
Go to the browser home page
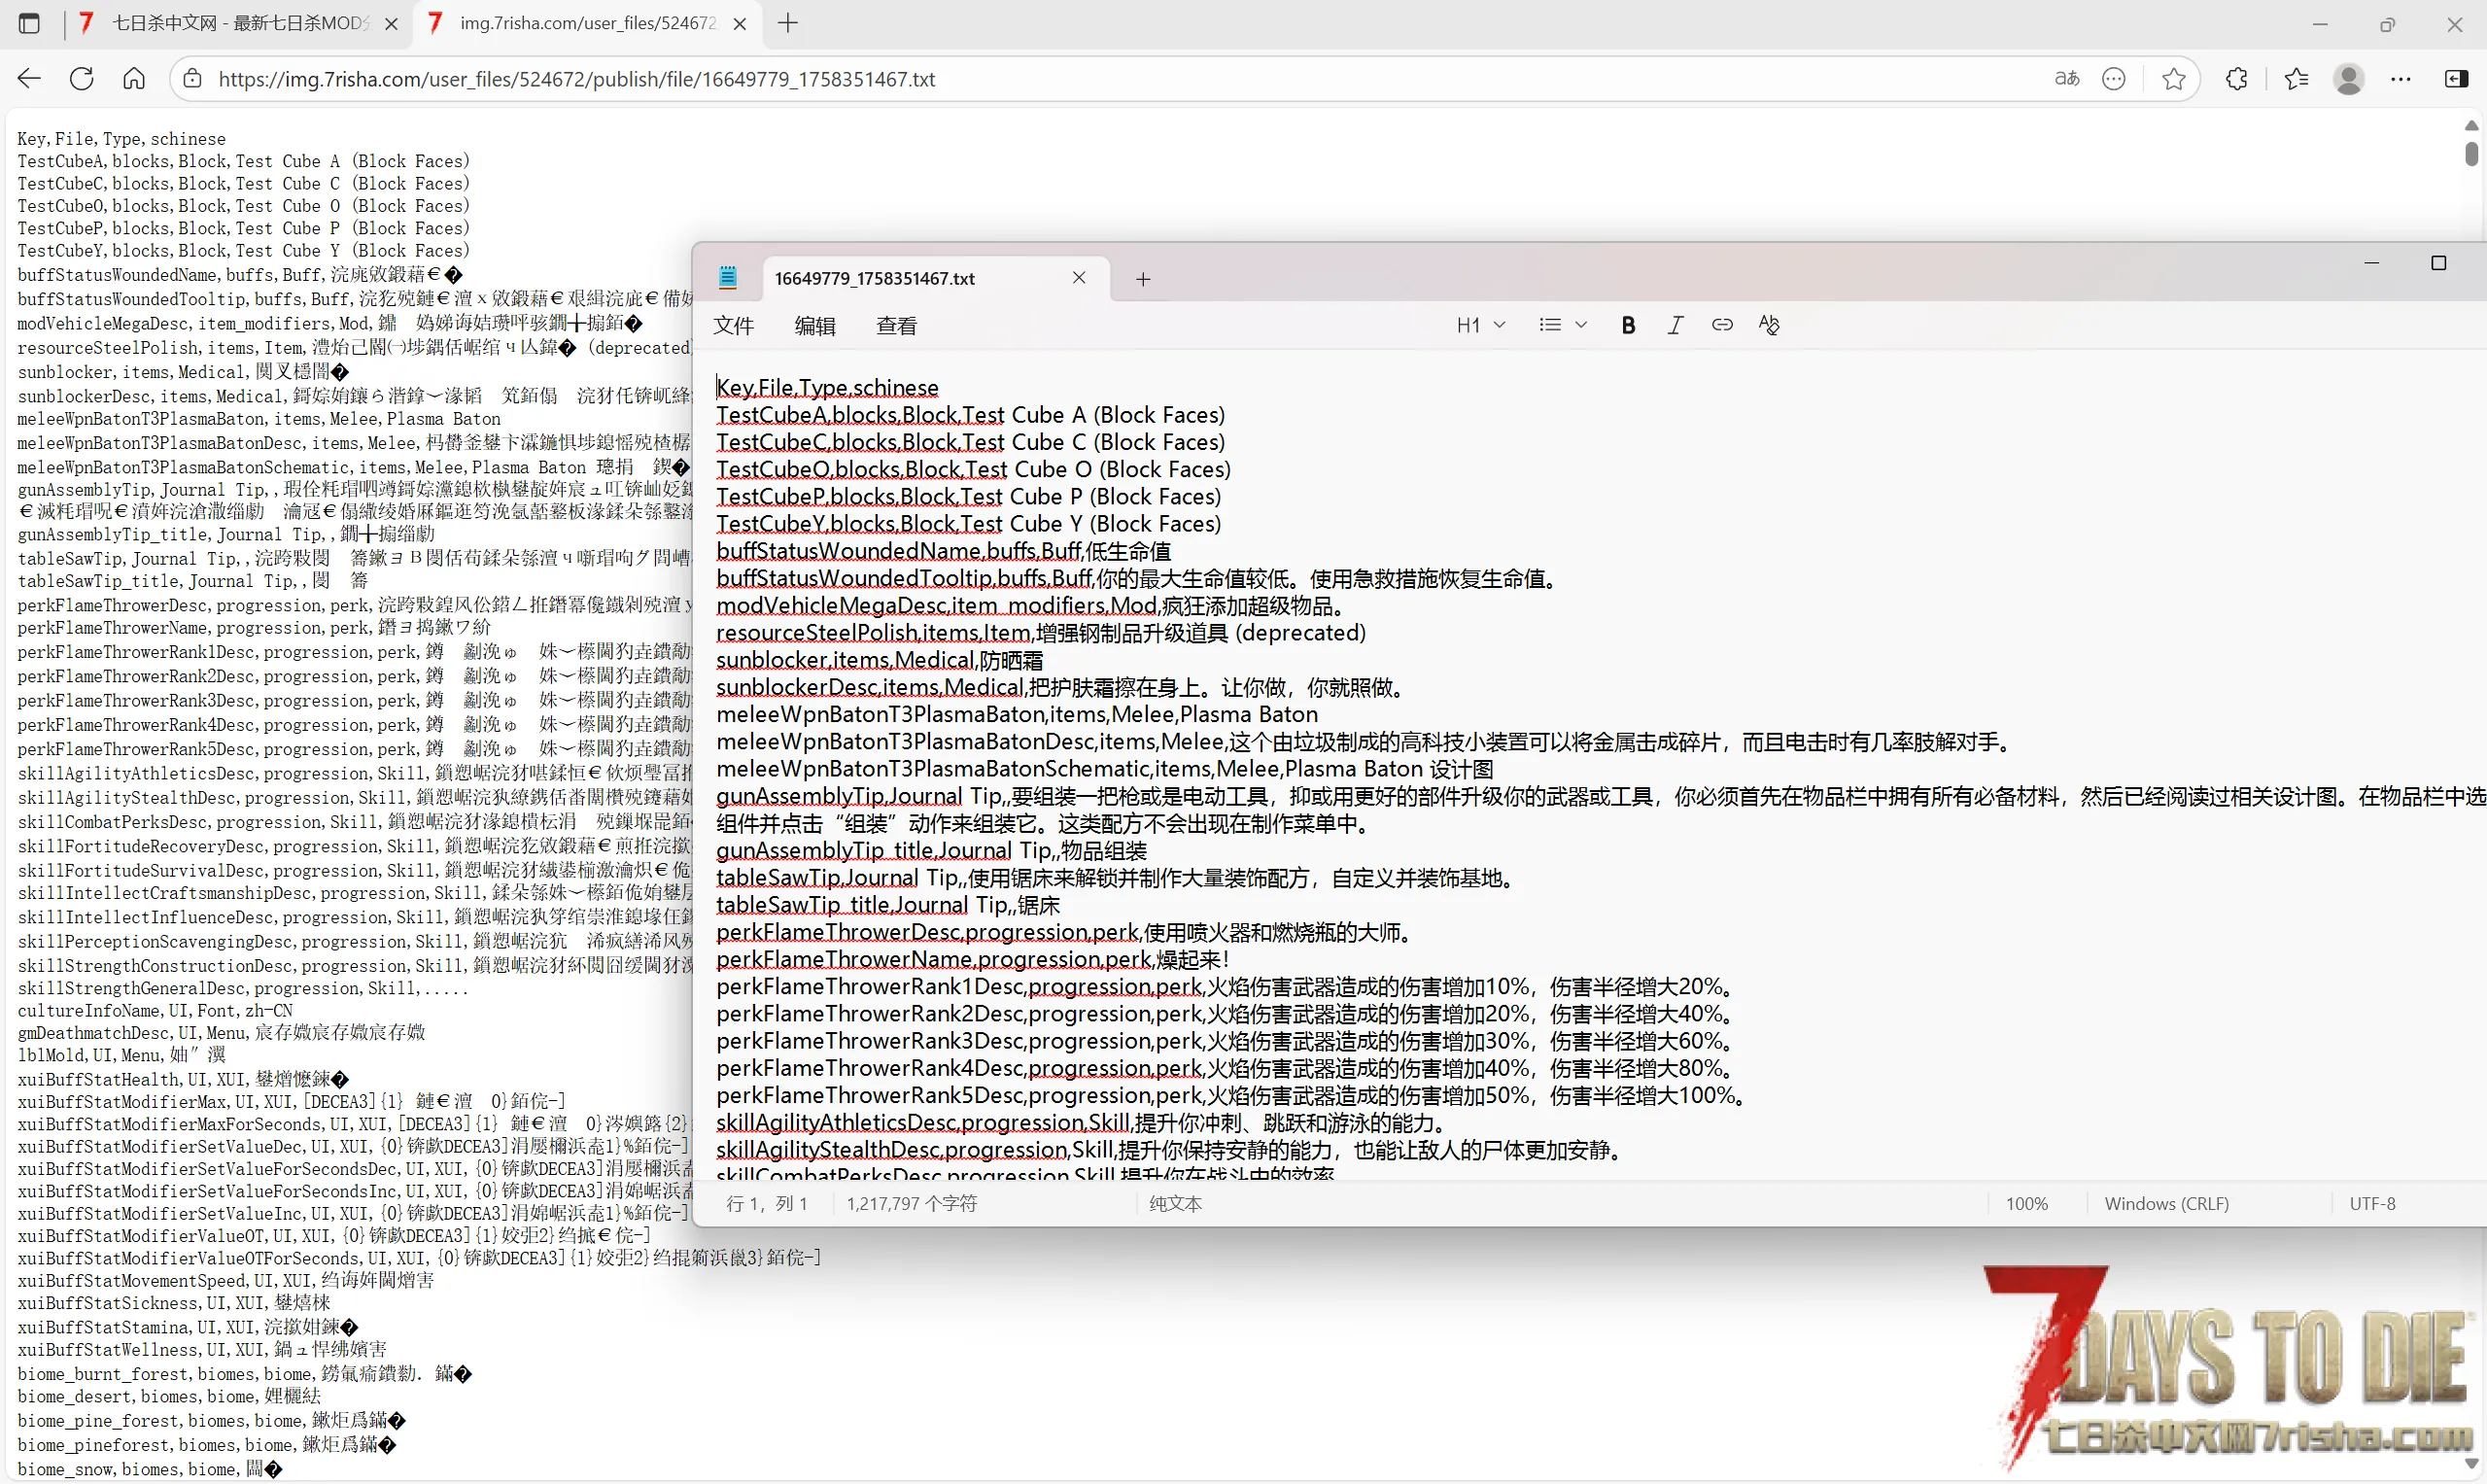coord(134,79)
